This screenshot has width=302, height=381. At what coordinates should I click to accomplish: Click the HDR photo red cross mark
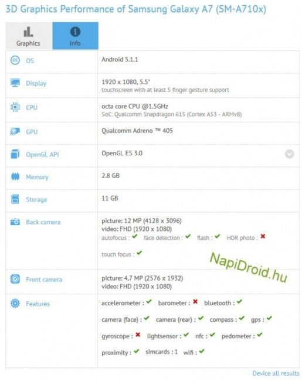tap(263, 236)
